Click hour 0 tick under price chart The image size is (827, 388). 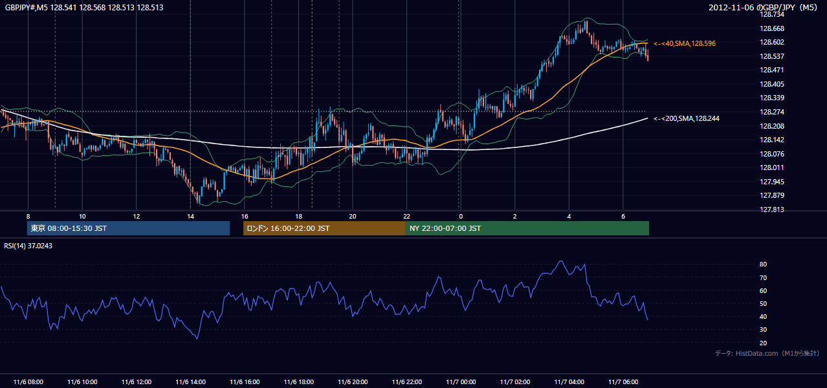coord(460,216)
